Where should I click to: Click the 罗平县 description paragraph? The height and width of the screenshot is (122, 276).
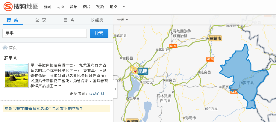click(69, 76)
